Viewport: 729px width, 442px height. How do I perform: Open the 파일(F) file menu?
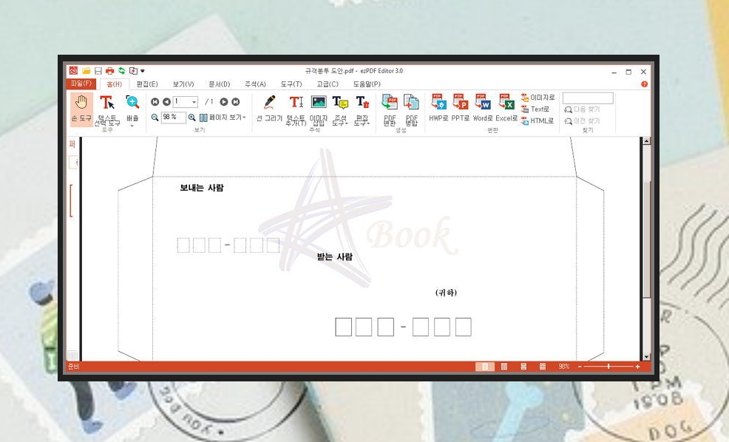81,84
